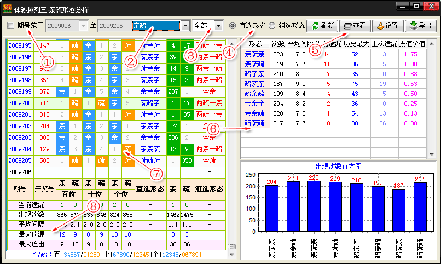Open the 亲疏 dropdown list
Screen dimensions: 441x264
pyautogui.click(x=185, y=26)
